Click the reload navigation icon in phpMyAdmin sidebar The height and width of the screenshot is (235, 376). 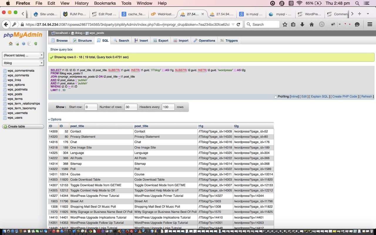tap(36, 44)
